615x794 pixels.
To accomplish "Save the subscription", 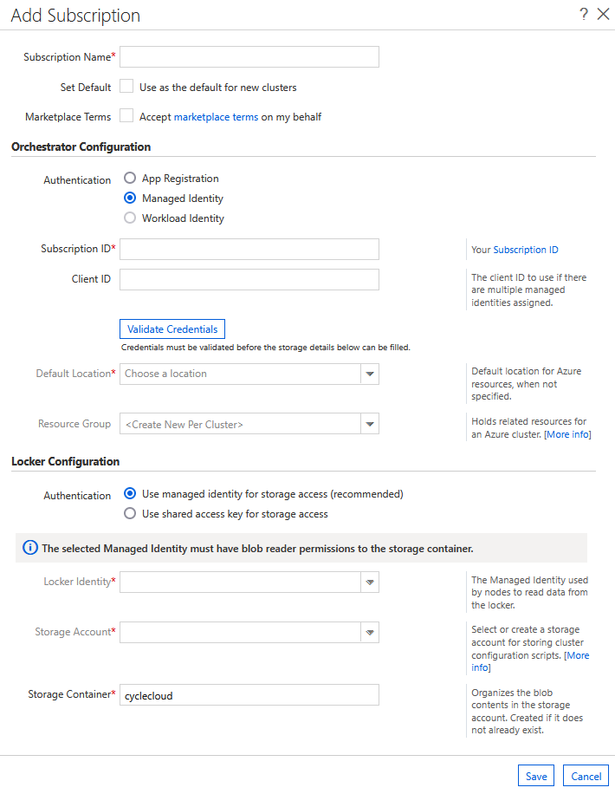I will pos(536,776).
